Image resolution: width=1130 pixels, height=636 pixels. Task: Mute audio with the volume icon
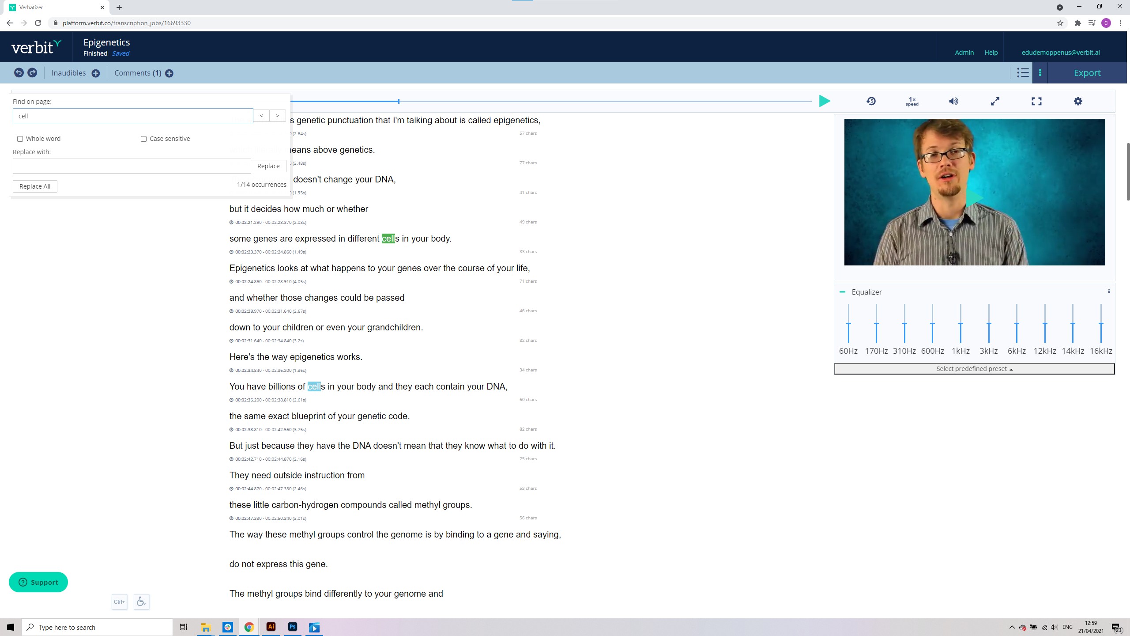[x=953, y=101]
